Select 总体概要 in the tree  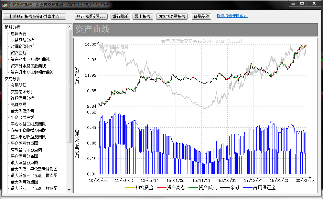coord(18,34)
